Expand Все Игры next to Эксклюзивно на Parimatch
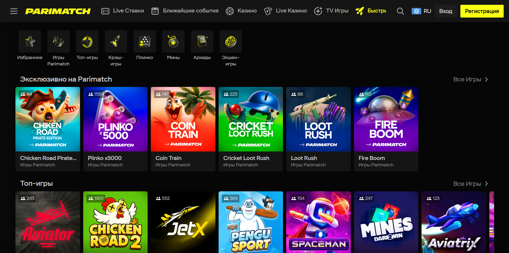 pos(470,79)
